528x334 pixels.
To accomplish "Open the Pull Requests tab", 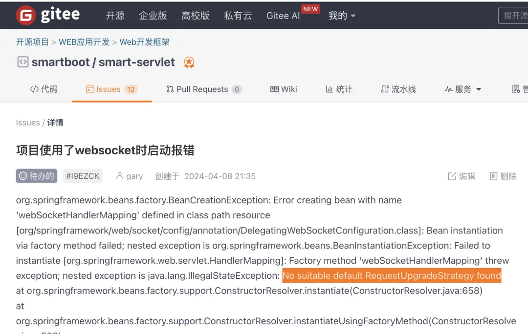I will 203,89.
